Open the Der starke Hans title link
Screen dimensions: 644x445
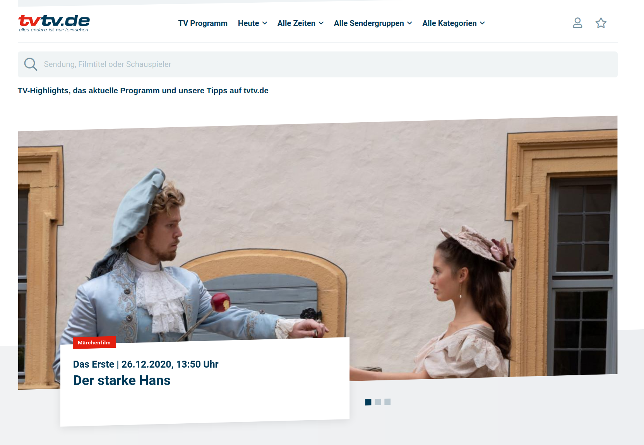(122, 380)
